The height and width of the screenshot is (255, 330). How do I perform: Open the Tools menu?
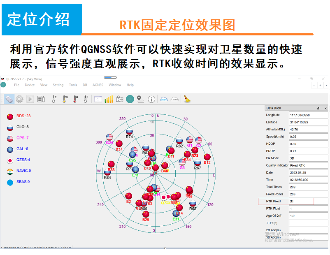tap(73, 85)
